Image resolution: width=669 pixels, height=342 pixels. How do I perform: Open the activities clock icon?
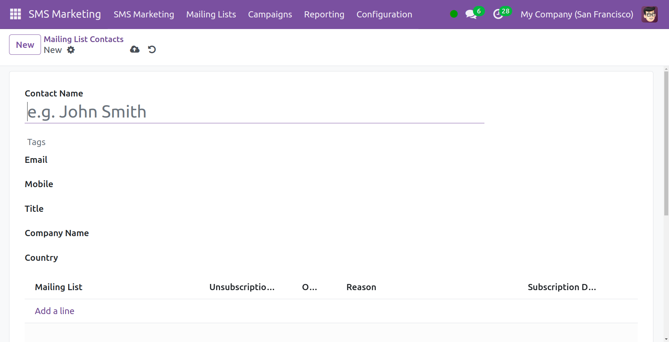(x=498, y=15)
